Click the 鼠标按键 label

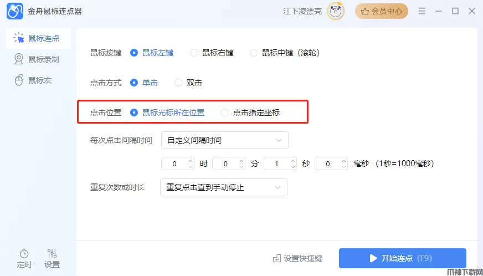(x=106, y=53)
